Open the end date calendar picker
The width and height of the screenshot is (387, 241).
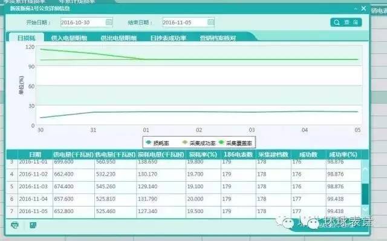pos(210,22)
